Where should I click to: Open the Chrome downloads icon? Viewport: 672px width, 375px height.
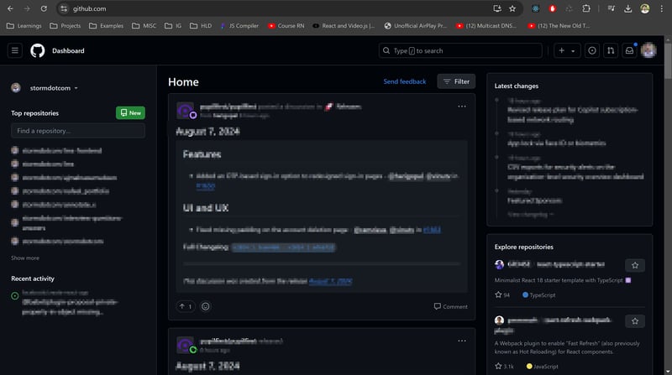[628, 8]
